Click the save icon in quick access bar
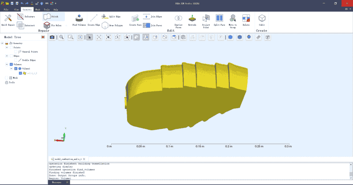 click(x=12, y=3)
